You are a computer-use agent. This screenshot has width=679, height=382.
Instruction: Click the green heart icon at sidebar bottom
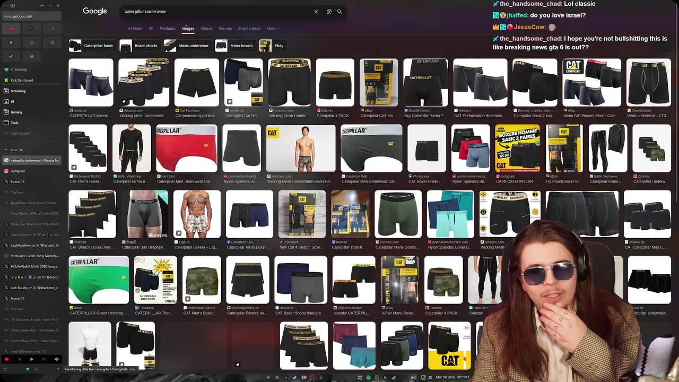point(28,369)
